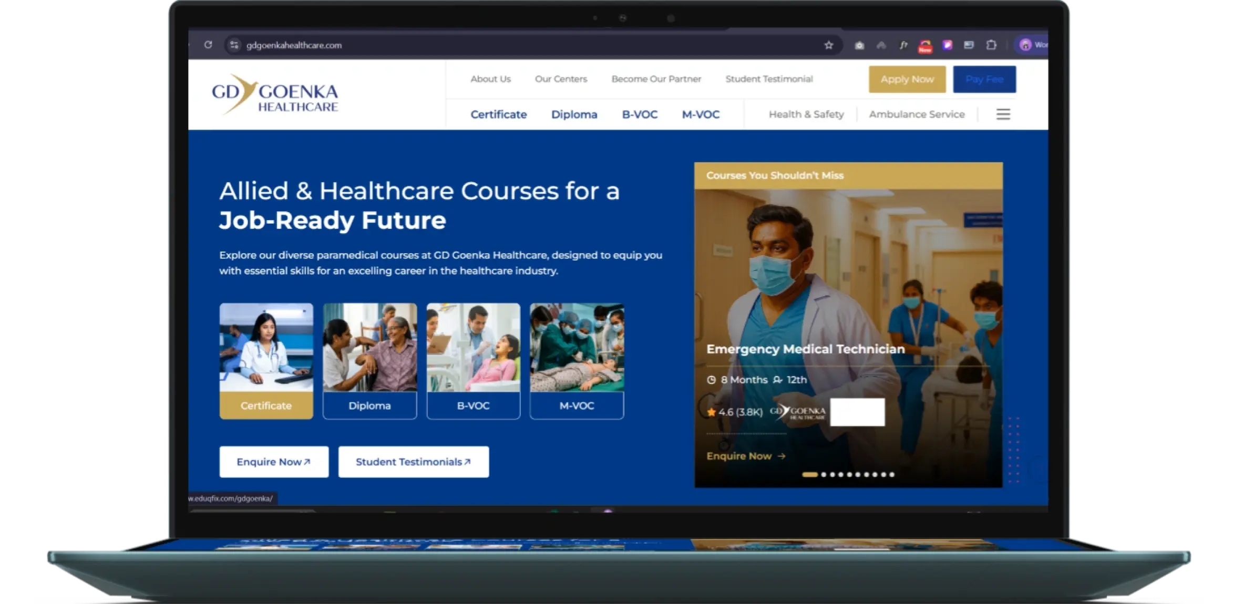Click the Pay Fee button
This screenshot has width=1233, height=604.
984,79
